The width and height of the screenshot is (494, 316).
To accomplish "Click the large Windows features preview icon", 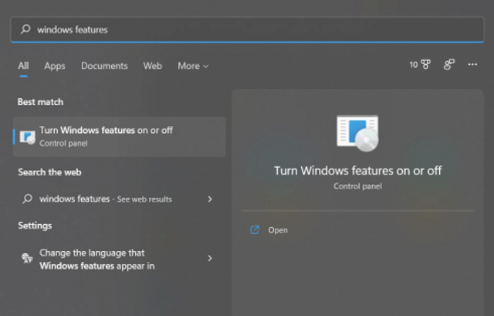I will click(x=357, y=133).
